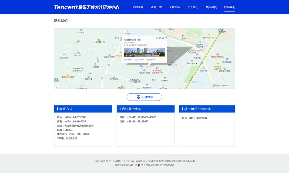
Task: Open the 楼宇租赁 navigation item
Action: pyautogui.click(x=211, y=7)
